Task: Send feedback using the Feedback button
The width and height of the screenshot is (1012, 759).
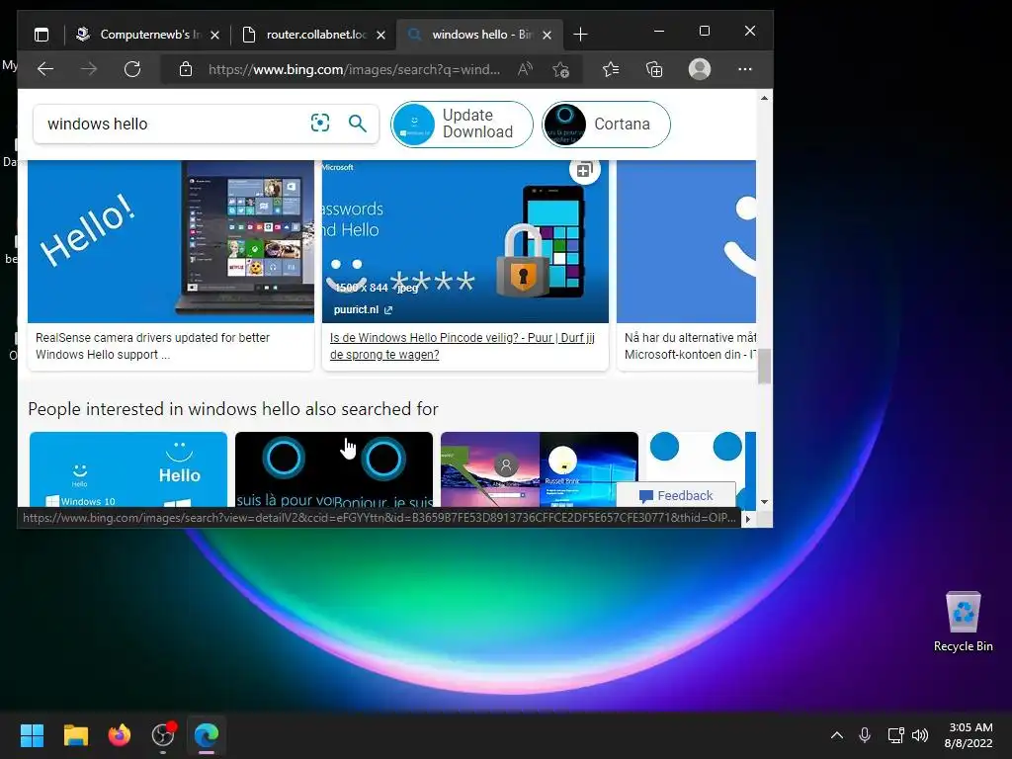Action: click(x=676, y=496)
